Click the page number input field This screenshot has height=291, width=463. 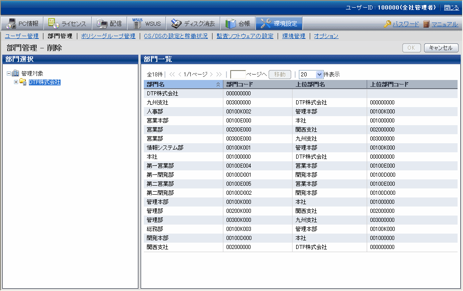coord(238,75)
